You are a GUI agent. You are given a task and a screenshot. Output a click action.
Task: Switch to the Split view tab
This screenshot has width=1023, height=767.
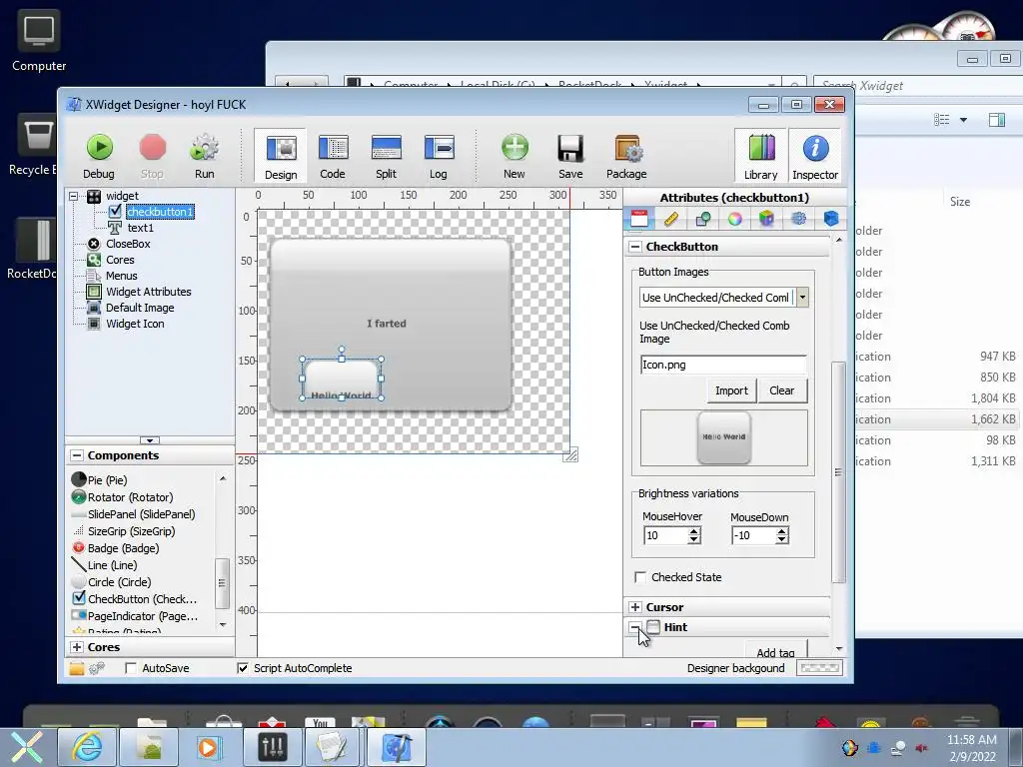[386, 157]
